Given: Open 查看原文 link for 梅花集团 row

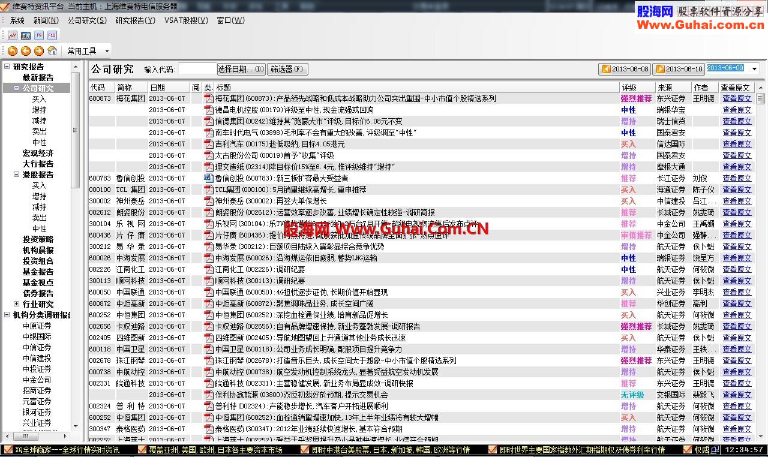Looking at the screenshot, I should 737,98.
